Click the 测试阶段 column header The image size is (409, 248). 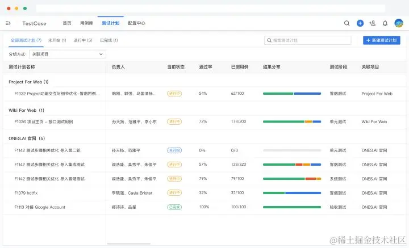pyautogui.click(x=339, y=67)
